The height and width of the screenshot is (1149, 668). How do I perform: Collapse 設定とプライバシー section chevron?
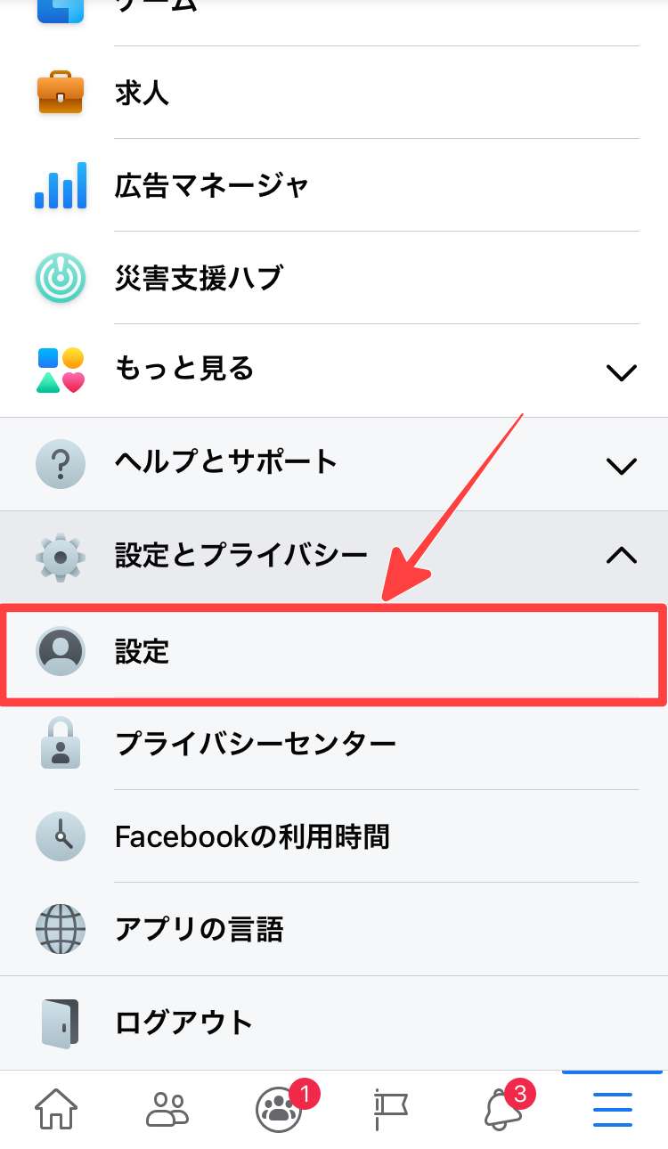click(x=621, y=556)
